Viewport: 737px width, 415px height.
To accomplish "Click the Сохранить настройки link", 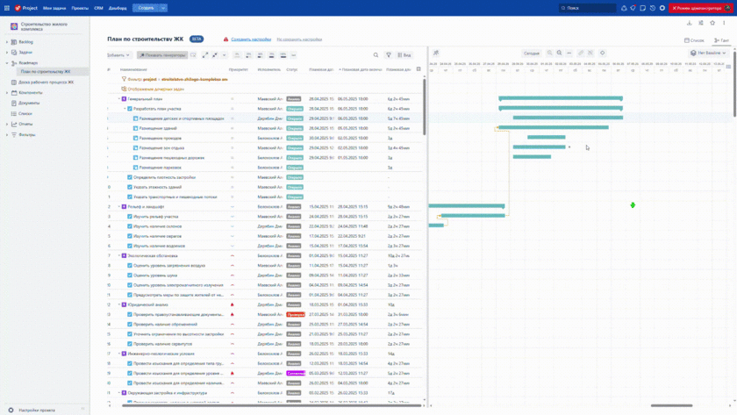I will click(251, 39).
